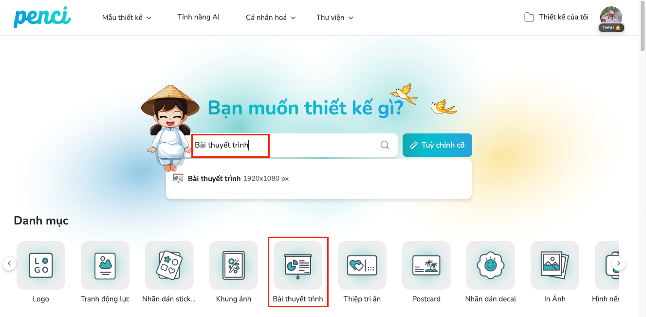Open the Nhãn dán sticker category icon
This screenshot has height=317, width=646.
169,265
